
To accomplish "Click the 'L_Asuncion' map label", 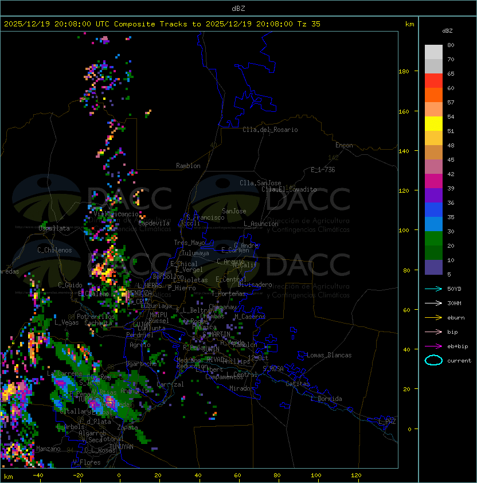I will (x=261, y=224).
